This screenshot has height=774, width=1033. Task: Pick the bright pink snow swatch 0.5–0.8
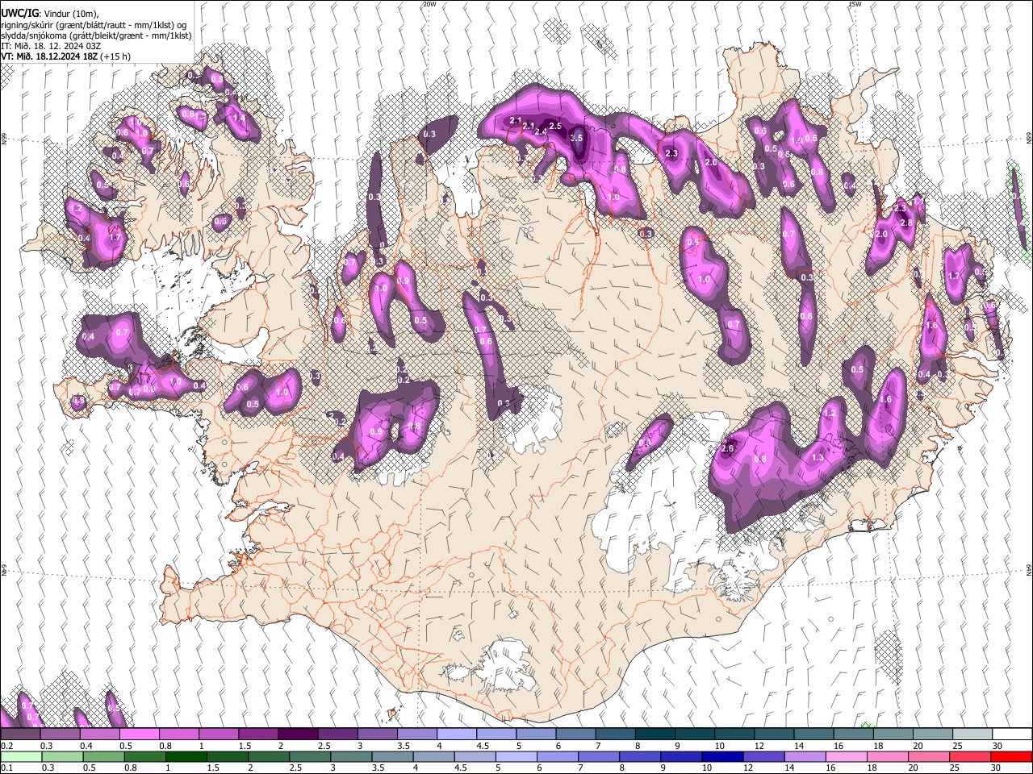tap(139, 734)
